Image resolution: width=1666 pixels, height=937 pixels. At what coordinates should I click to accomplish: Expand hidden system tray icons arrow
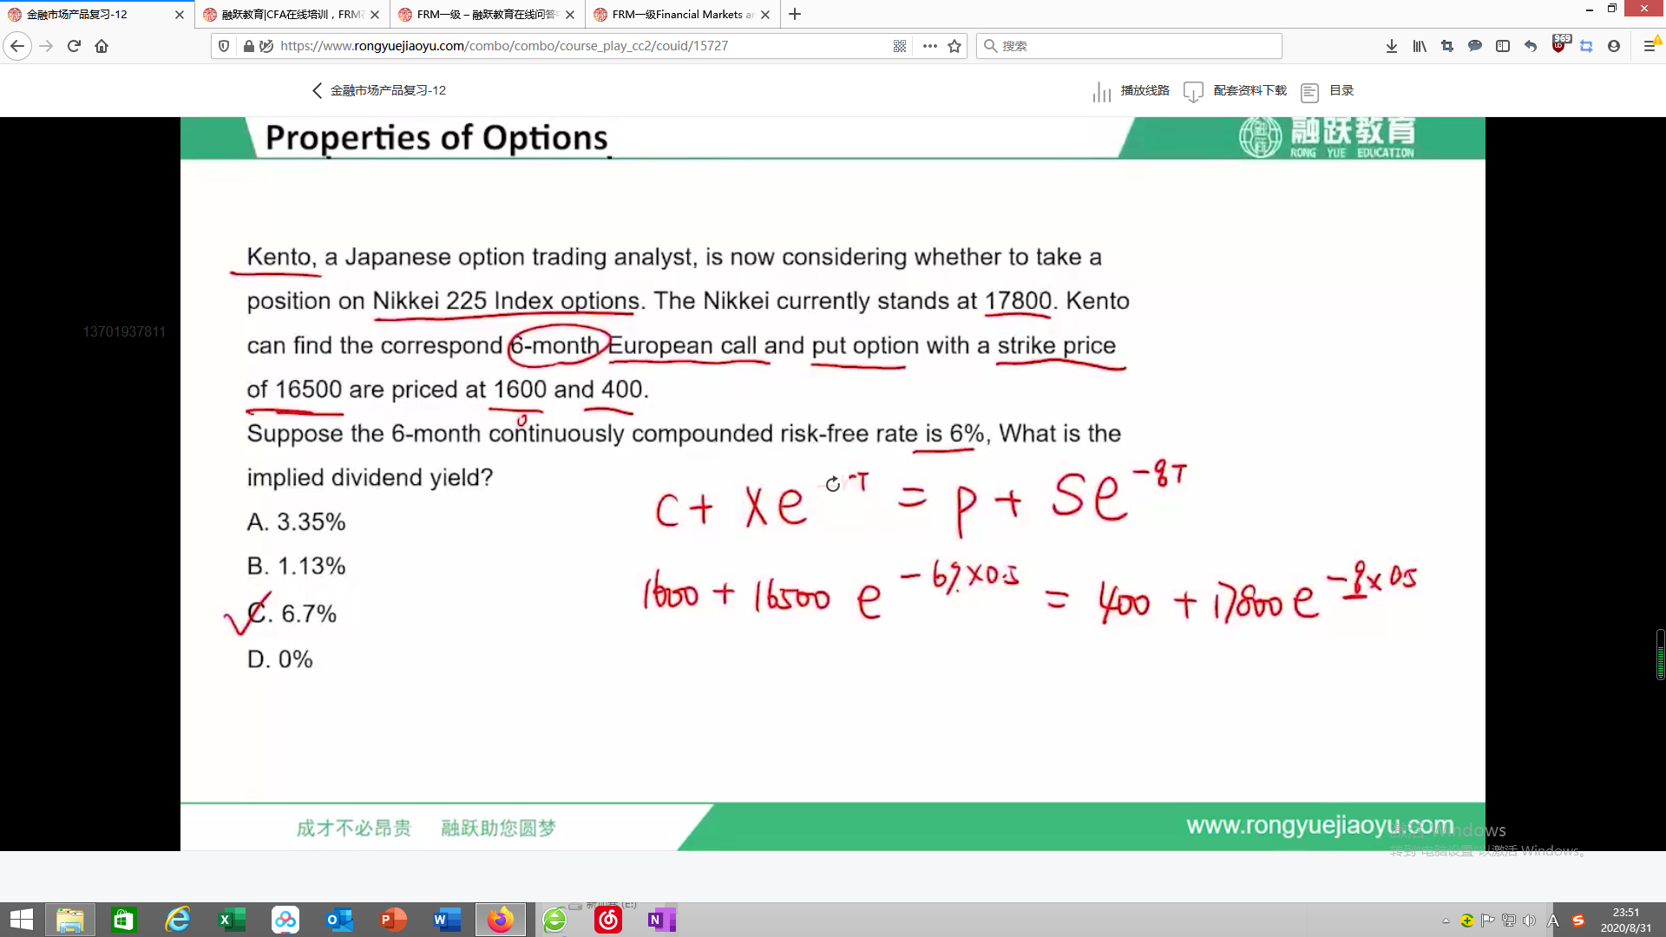[1446, 921]
